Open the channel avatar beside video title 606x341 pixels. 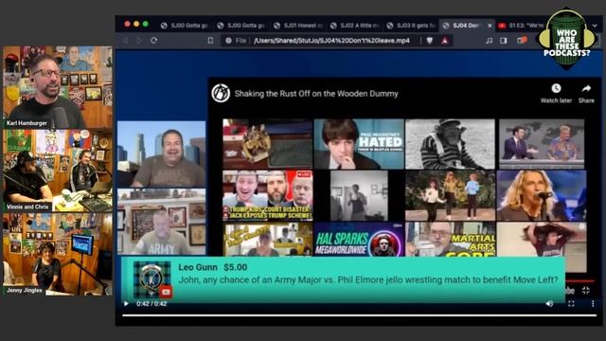221,93
